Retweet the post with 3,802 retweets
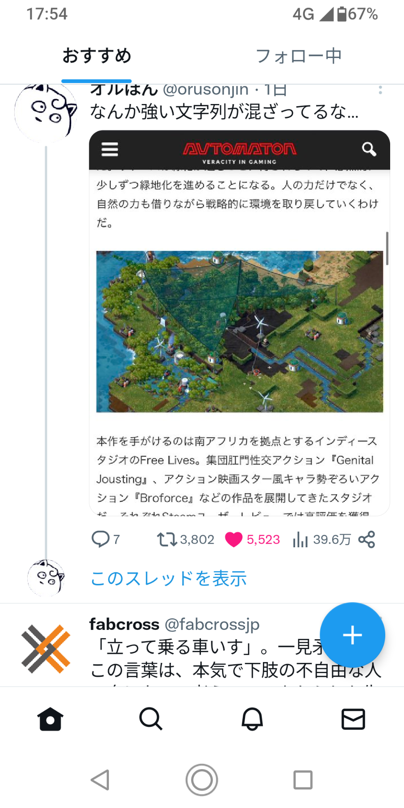 point(185,539)
